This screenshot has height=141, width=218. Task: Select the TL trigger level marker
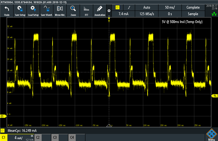214,96
